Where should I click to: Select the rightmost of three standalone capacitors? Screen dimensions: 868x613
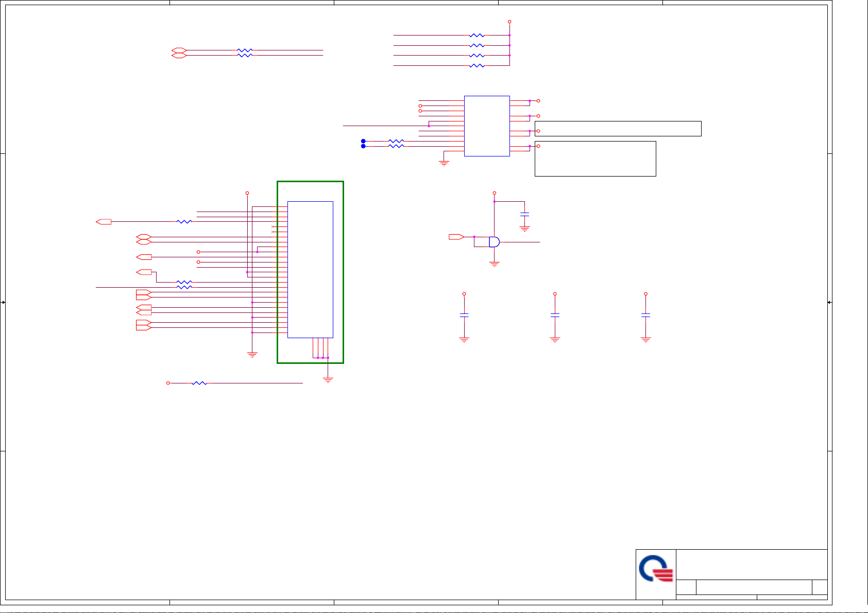click(645, 314)
